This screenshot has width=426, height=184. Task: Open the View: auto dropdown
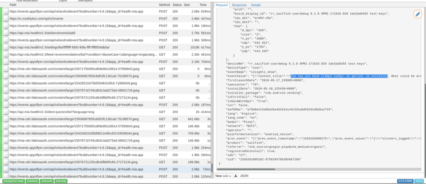point(224,175)
